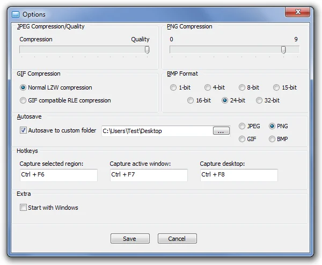The image size is (322, 265).
Task: Save the options
Action: click(x=130, y=239)
